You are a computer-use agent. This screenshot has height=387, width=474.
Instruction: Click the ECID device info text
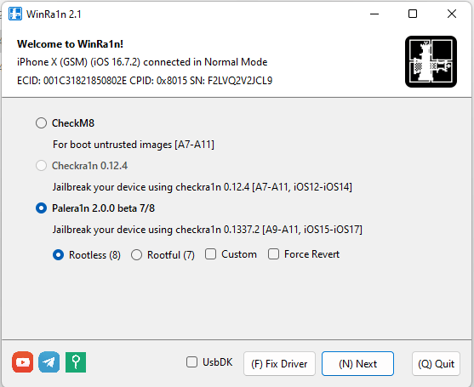(x=145, y=81)
